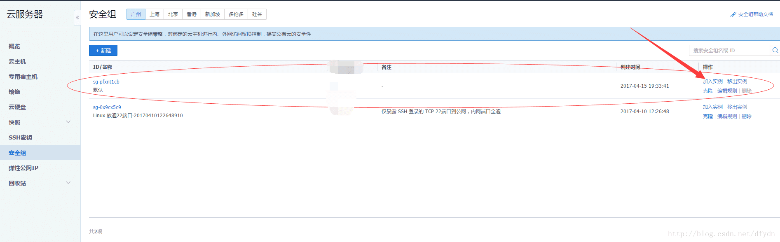The height and width of the screenshot is (242, 780).
Task: Click the 新建 button
Action: click(103, 50)
